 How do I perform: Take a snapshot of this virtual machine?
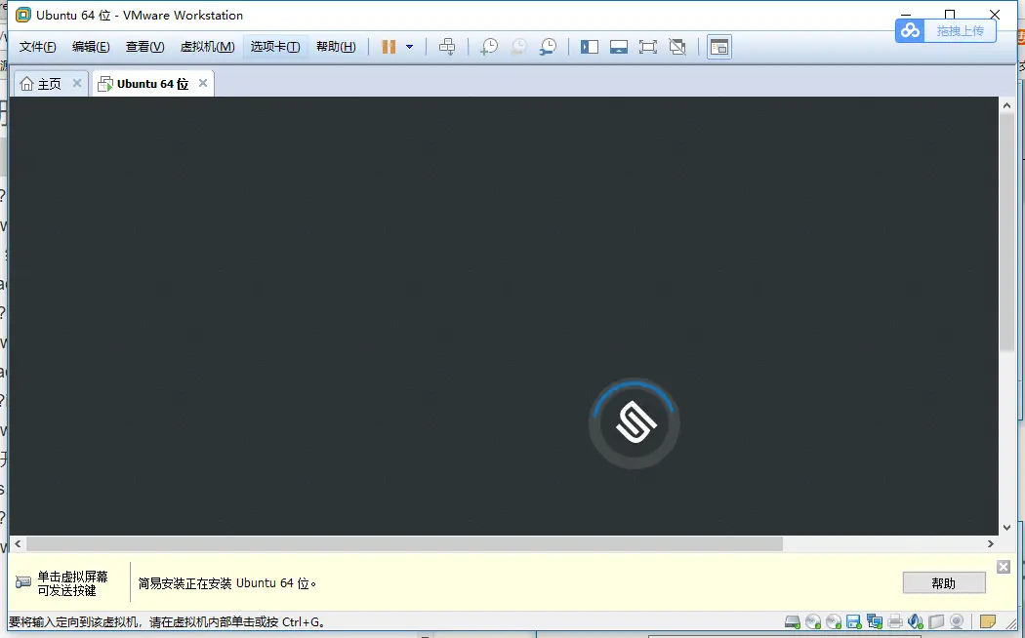coord(489,47)
